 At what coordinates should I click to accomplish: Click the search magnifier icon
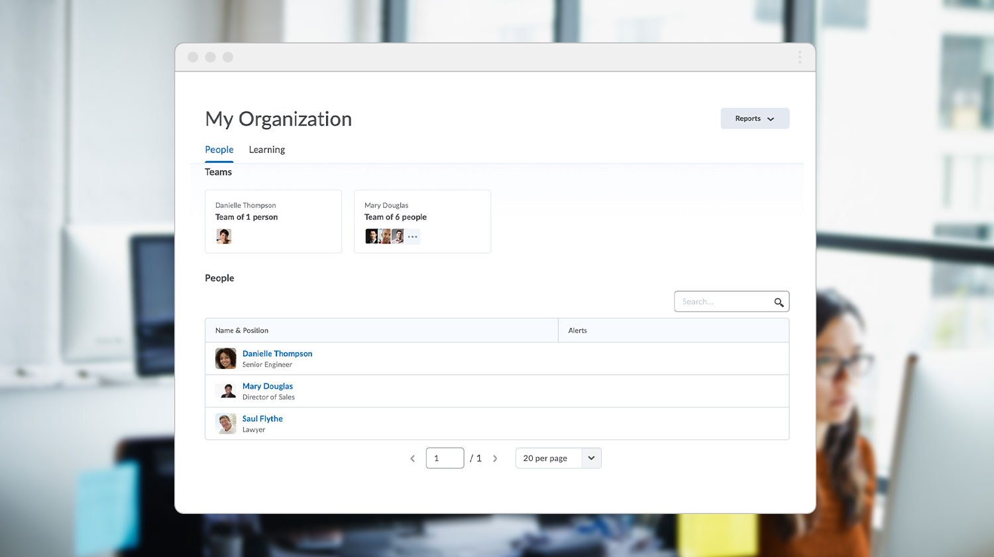779,302
